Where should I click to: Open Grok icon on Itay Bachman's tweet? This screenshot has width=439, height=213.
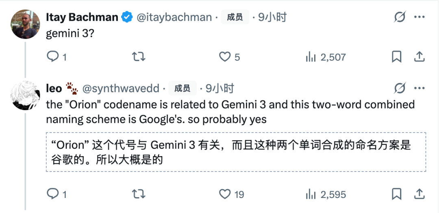pos(400,17)
